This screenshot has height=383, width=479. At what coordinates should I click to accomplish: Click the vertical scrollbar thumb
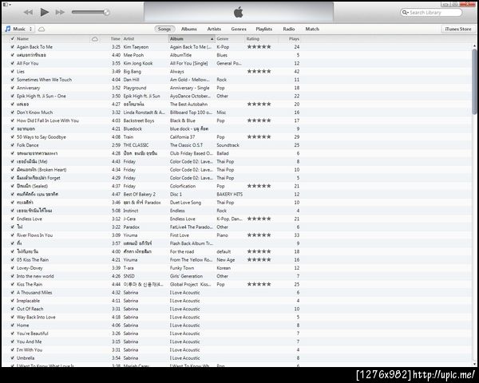point(474,81)
